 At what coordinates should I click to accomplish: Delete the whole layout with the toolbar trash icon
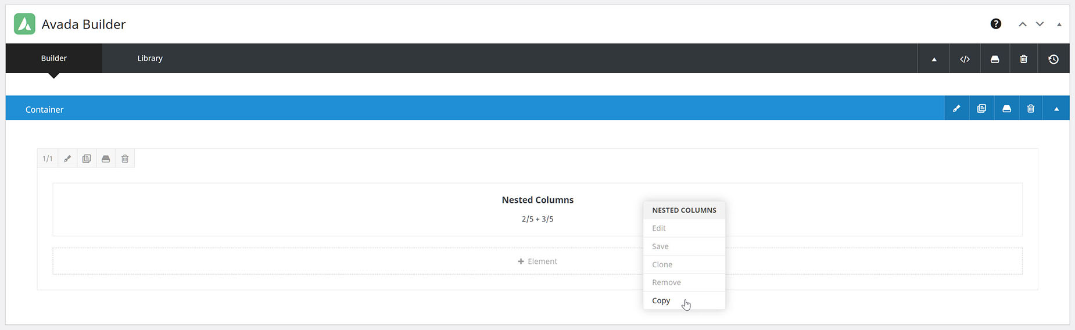(1024, 59)
